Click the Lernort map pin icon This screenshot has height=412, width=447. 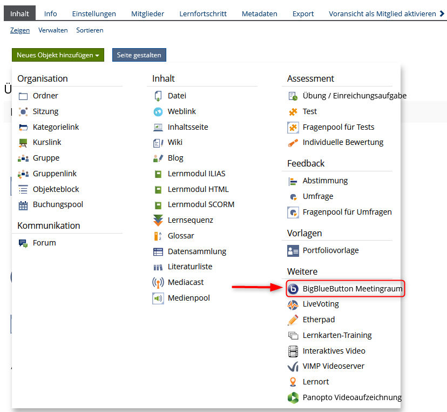point(293,382)
